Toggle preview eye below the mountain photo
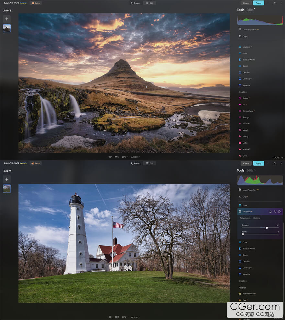The image size is (285, 320). tap(110, 157)
